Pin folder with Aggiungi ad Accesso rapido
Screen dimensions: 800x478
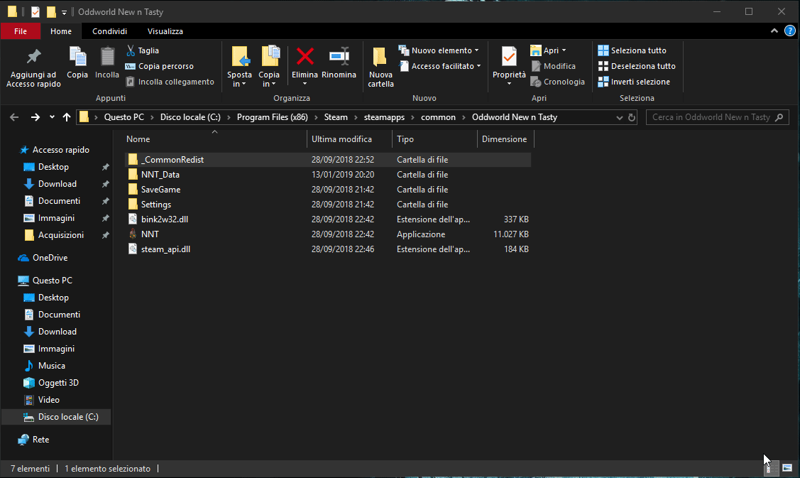click(33, 67)
